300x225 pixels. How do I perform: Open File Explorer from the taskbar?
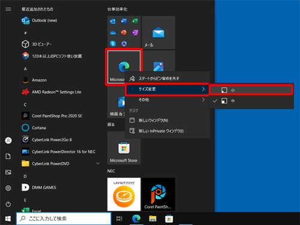coord(153,218)
